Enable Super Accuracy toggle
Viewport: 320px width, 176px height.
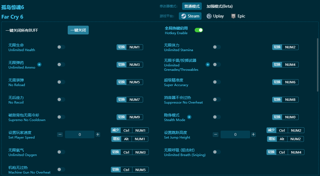217,82
